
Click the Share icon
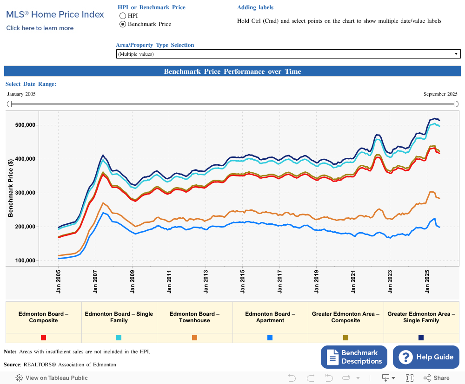[x=437, y=377]
